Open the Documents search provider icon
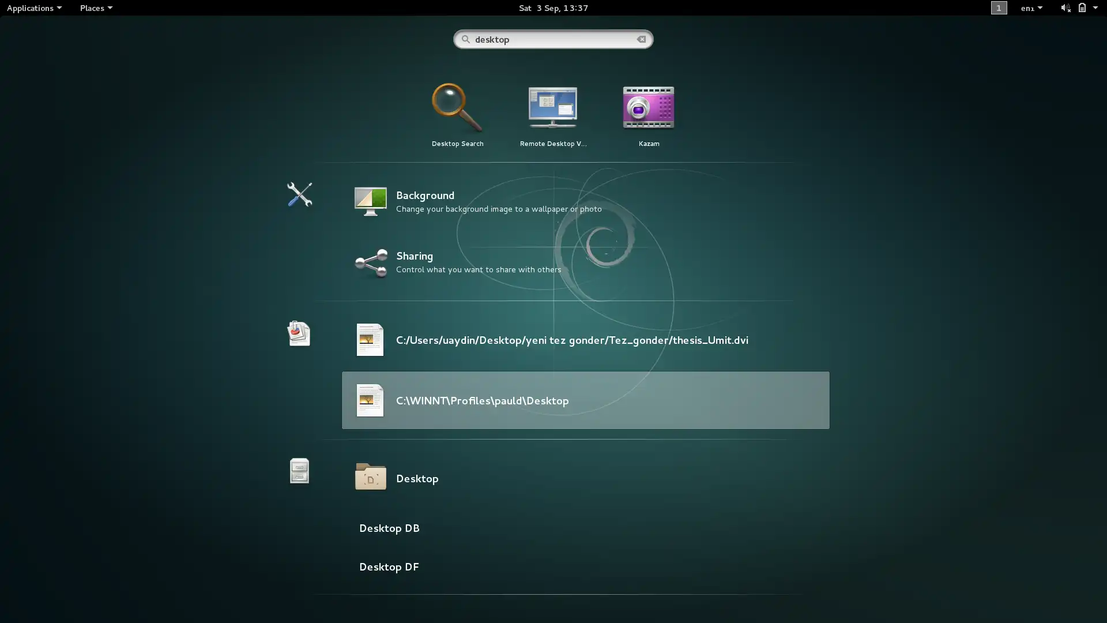The image size is (1107, 623). [299, 333]
